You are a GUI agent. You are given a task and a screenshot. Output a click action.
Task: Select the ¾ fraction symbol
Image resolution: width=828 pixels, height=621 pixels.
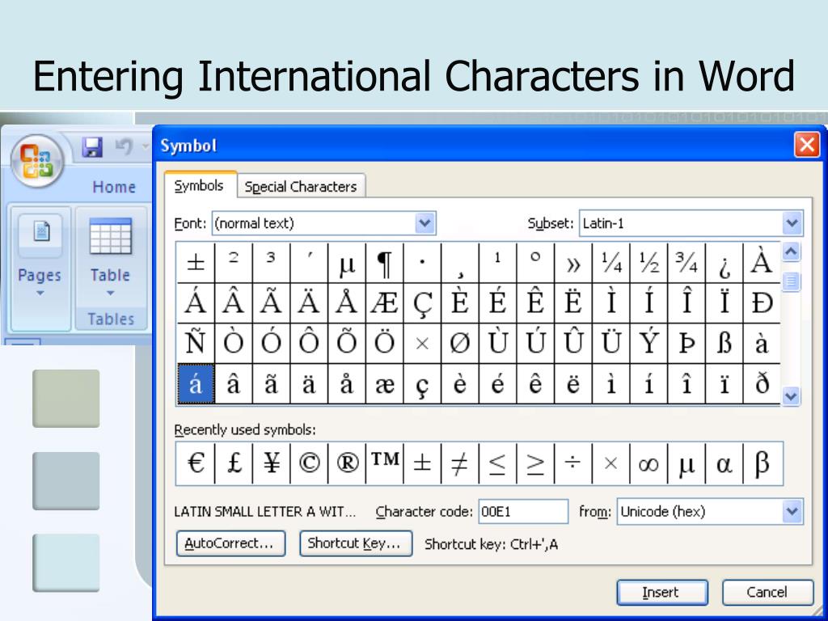pos(686,263)
